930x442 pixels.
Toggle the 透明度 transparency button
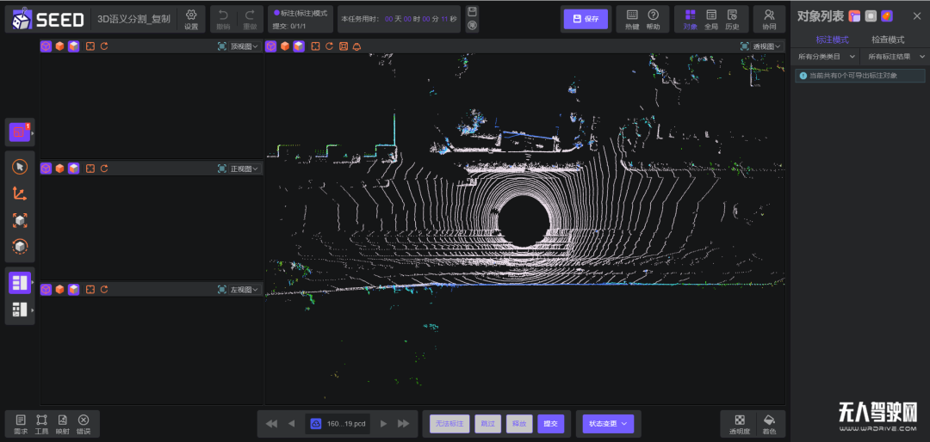tap(739, 424)
